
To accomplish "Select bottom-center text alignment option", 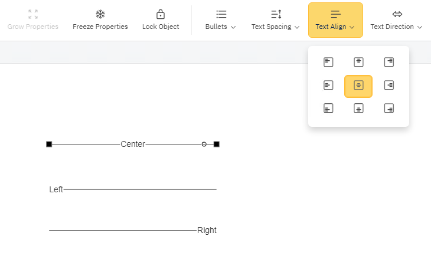I will point(358,108).
